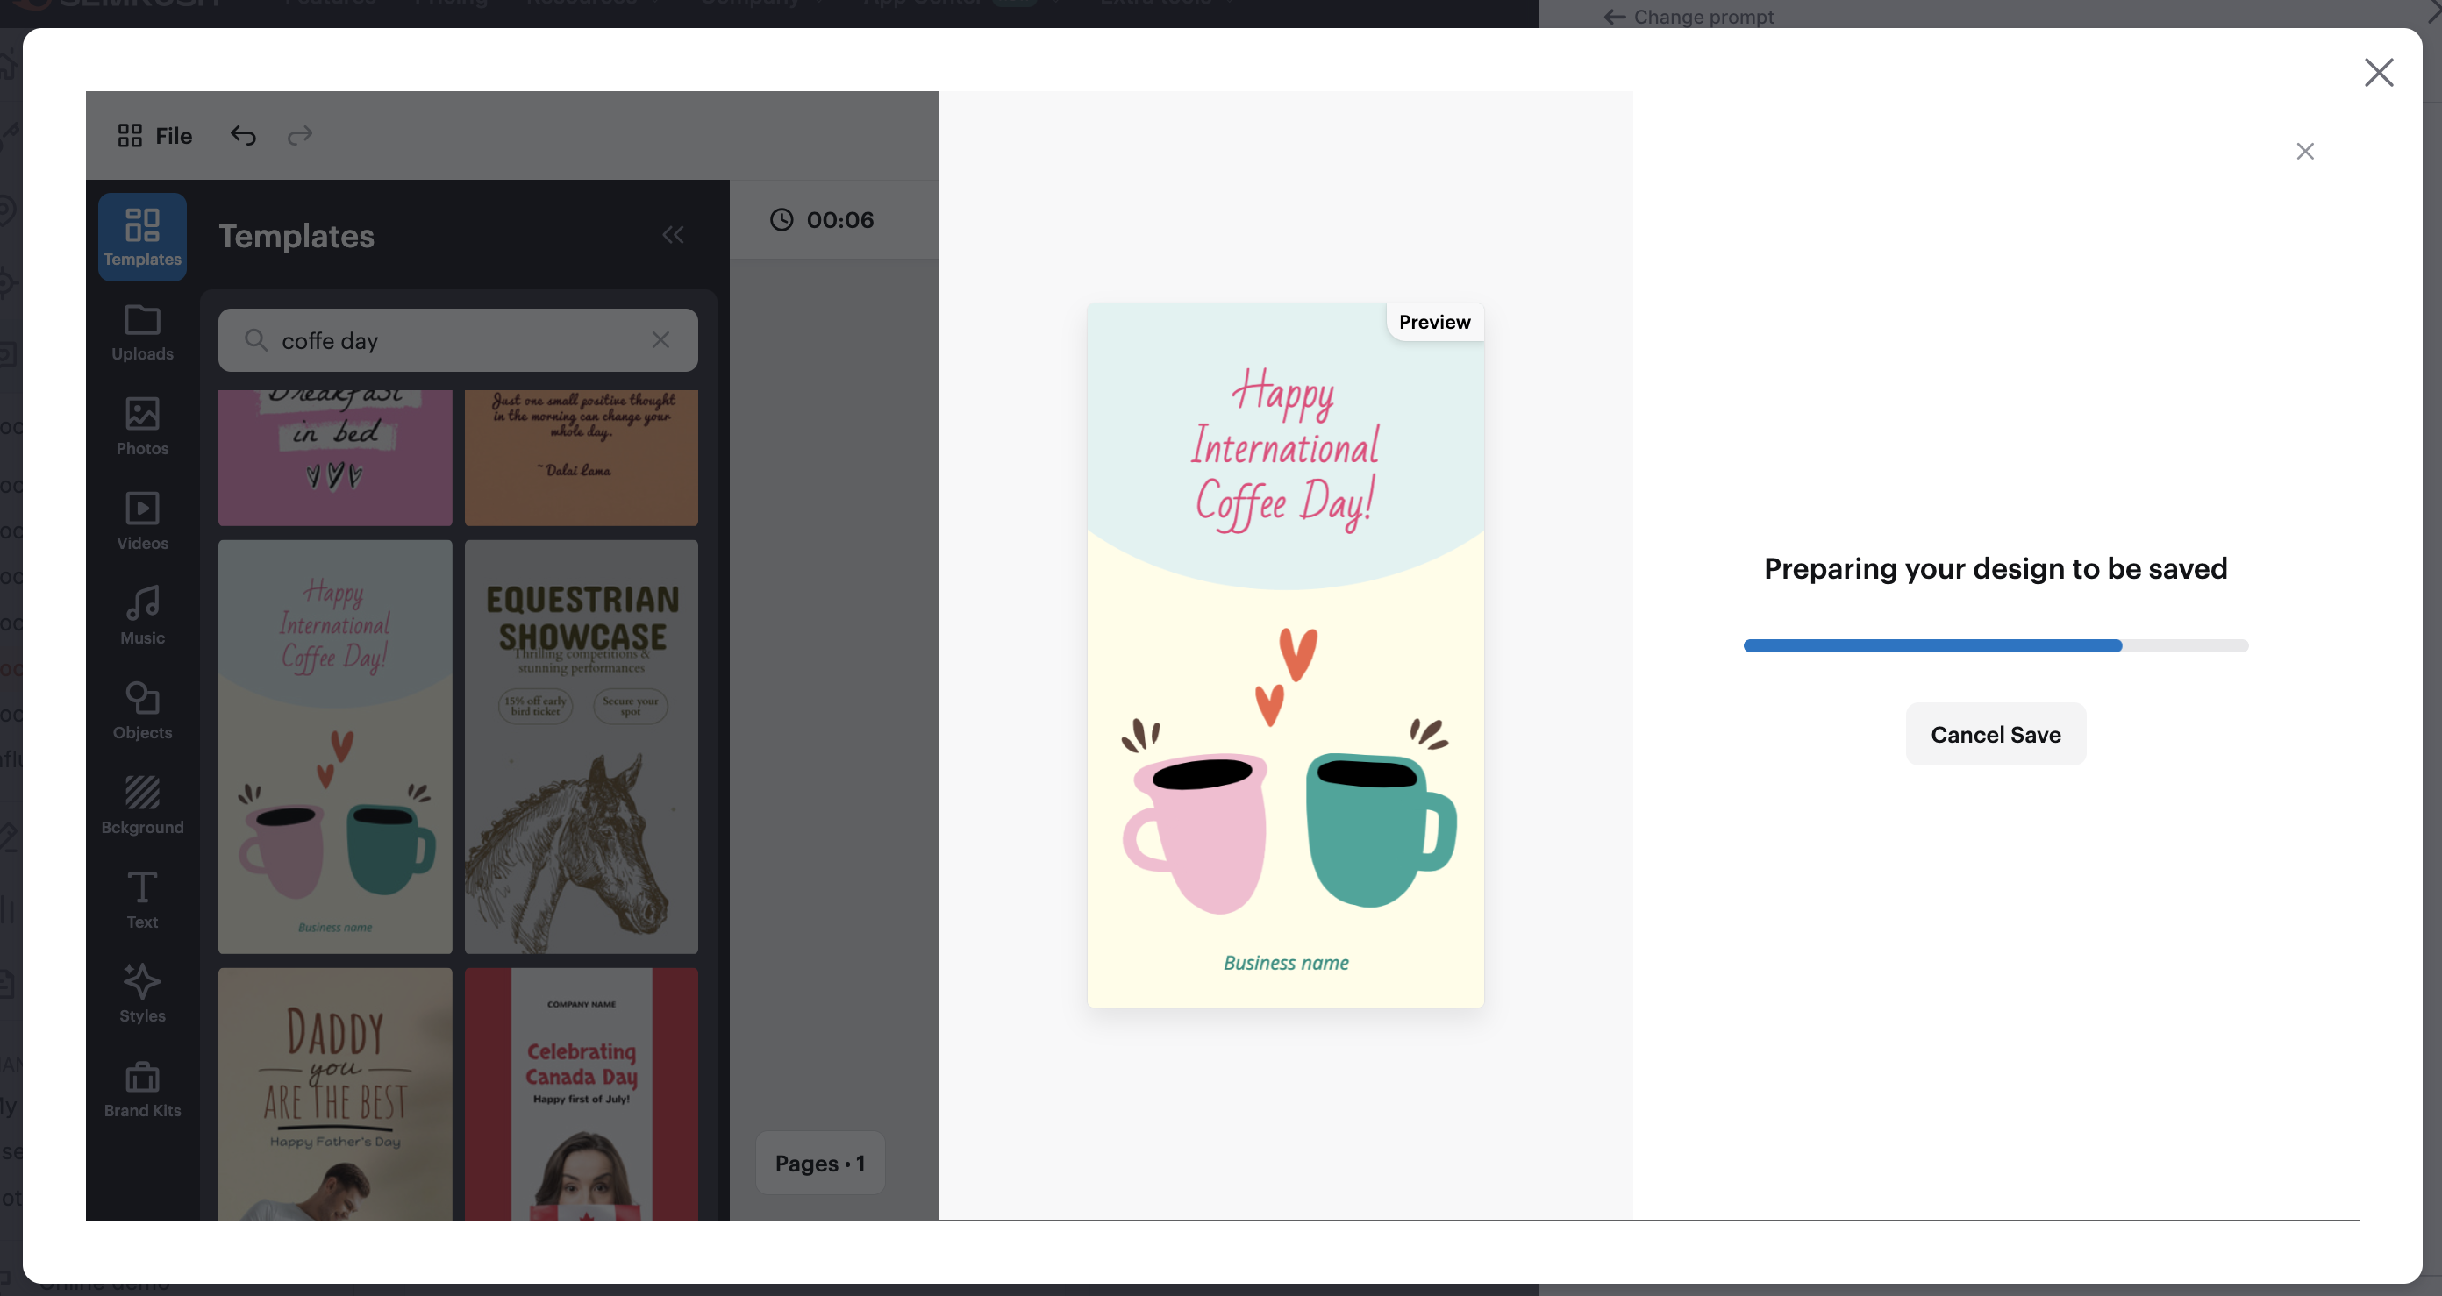Image resolution: width=2442 pixels, height=1296 pixels.
Task: Open the Pages • 1 button
Action: [820, 1164]
